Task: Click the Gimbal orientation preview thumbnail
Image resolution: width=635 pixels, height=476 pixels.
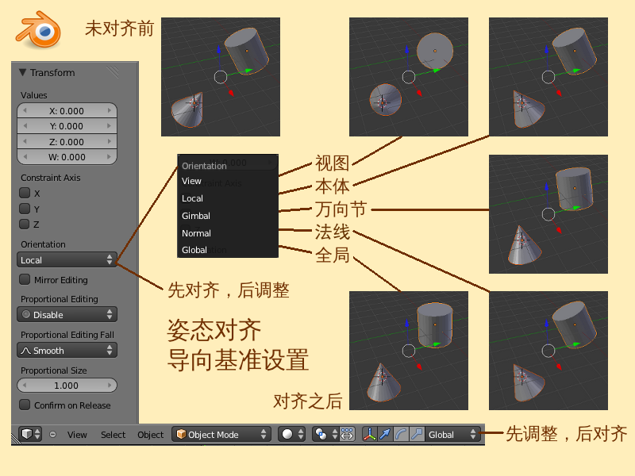Action: point(548,213)
